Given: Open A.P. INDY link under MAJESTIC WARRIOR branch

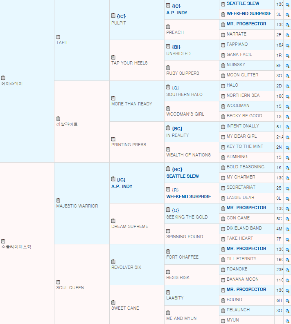Looking at the screenshot, I should point(122,186).
